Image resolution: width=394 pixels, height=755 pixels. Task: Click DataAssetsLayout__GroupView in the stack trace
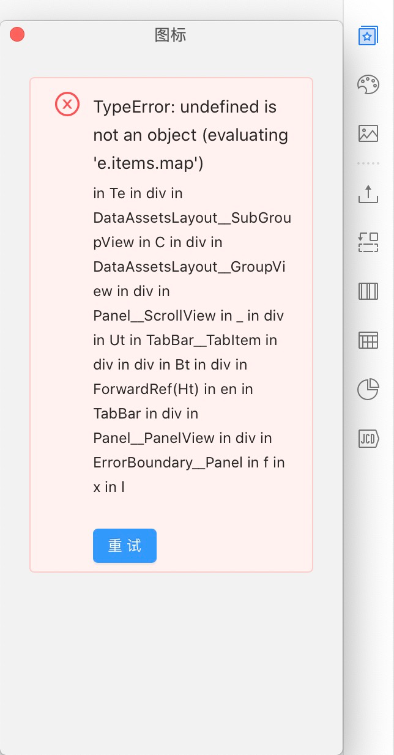pos(190,267)
